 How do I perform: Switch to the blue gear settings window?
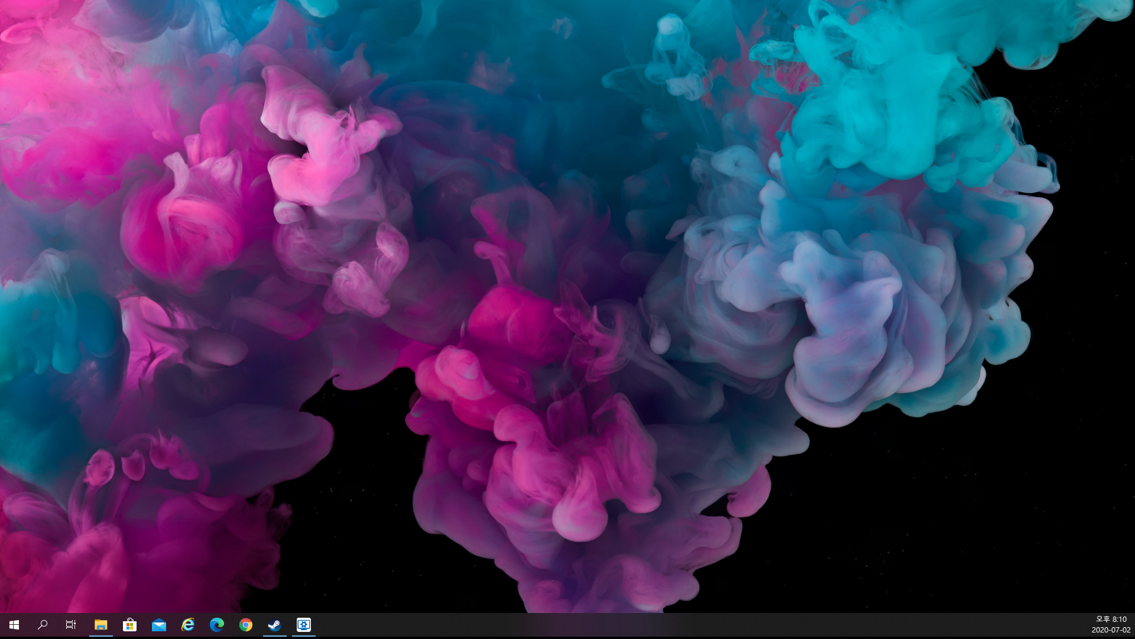click(303, 625)
